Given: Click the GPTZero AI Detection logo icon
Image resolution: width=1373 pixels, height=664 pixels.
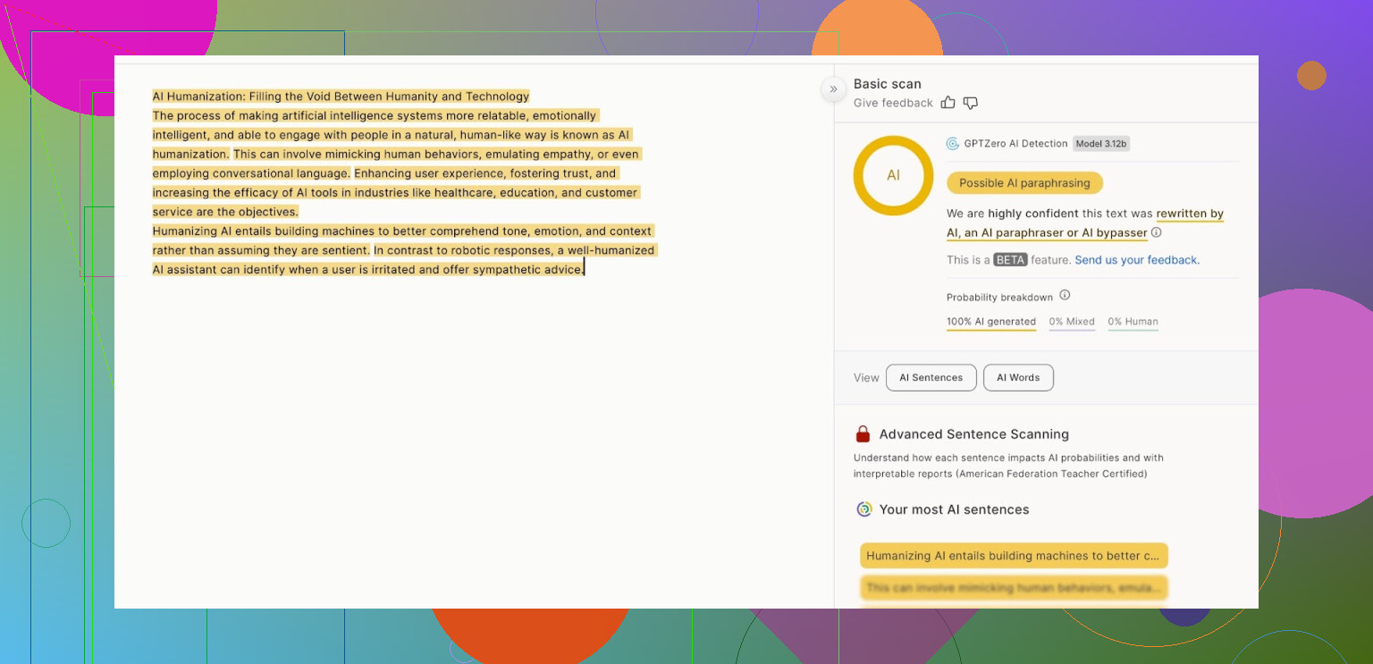Looking at the screenshot, I should (953, 144).
